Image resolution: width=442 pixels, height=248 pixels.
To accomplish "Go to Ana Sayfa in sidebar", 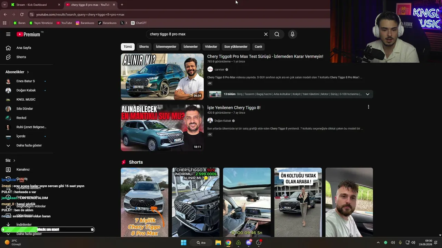I will coord(23,48).
